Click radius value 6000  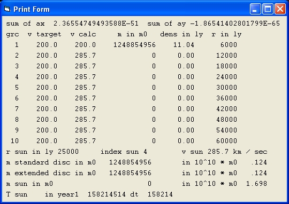(229, 45)
